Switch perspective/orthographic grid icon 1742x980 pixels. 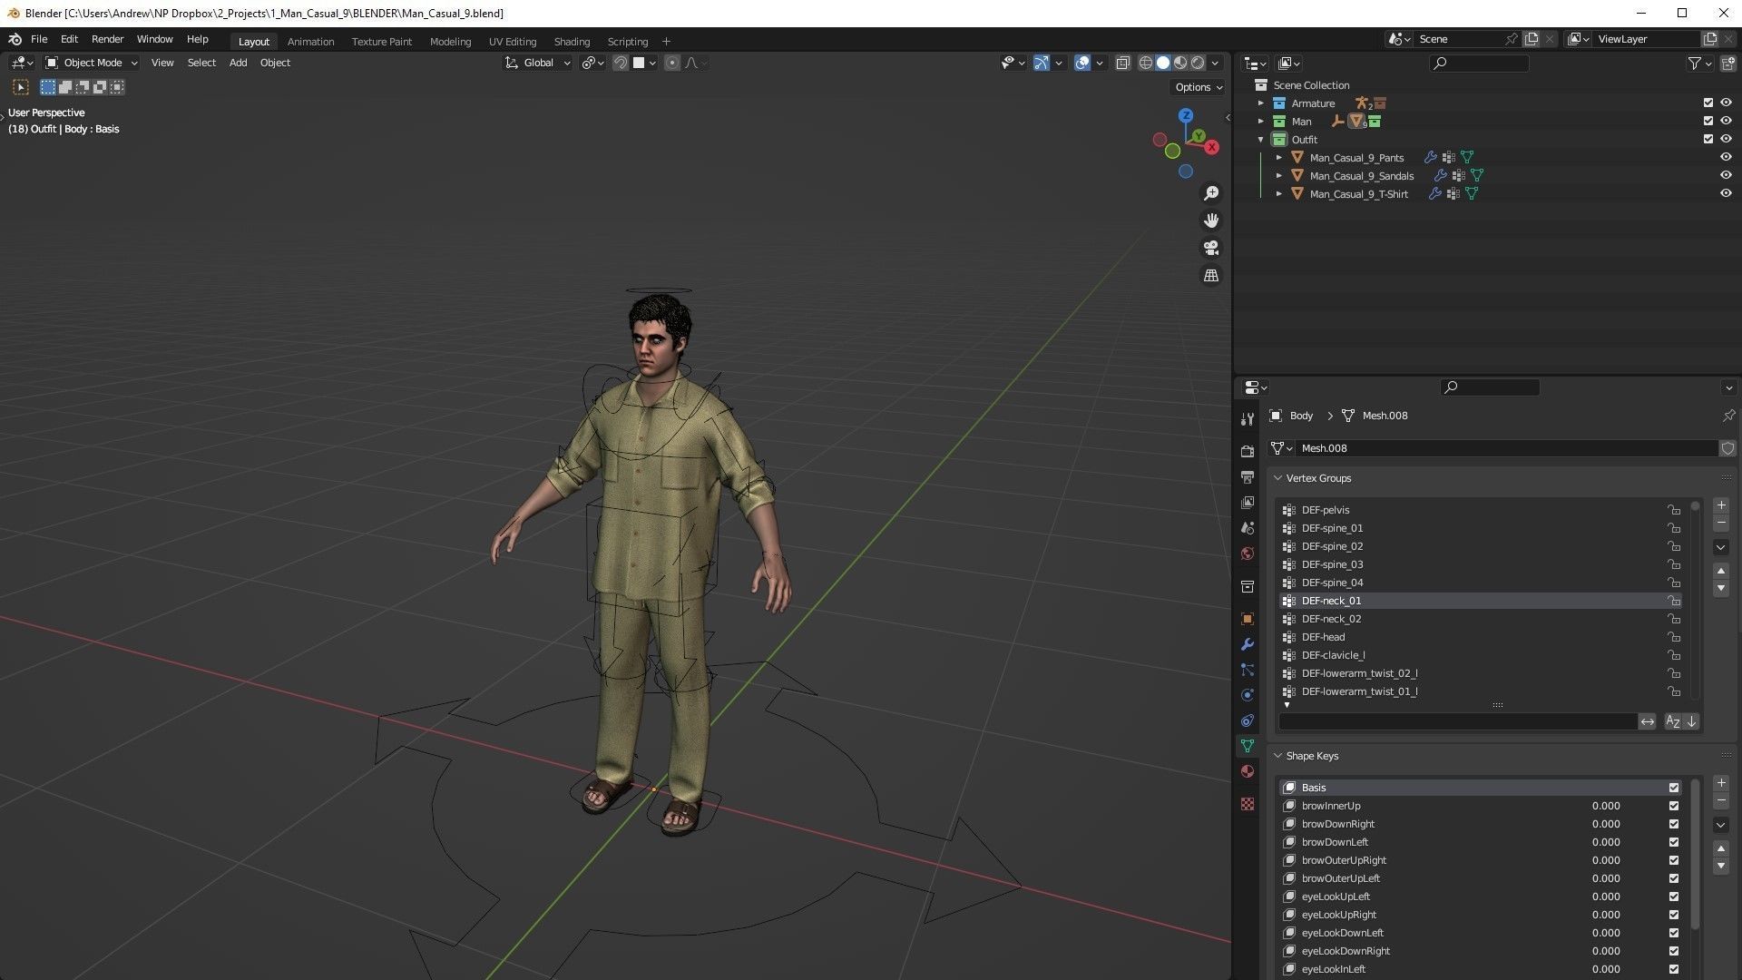pyautogui.click(x=1211, y=275)
